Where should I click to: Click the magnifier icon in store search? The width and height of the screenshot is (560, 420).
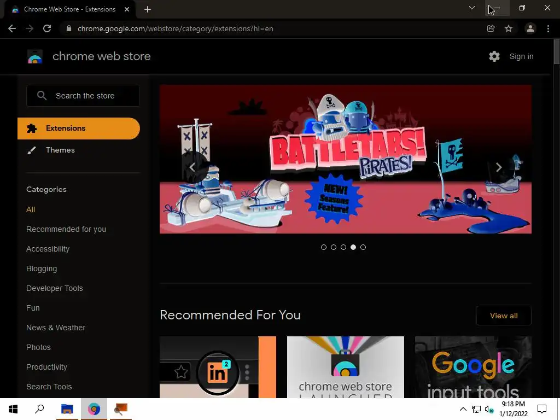click(x=42, y=96)
